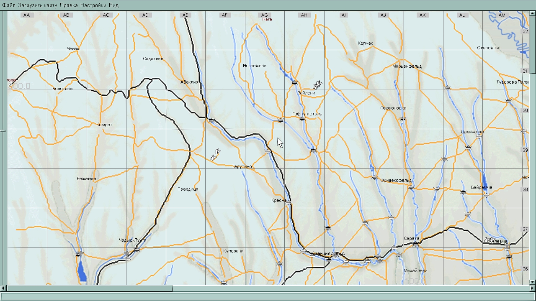Click the bridge icon below Купорани
This screenshot has width=536, height=301.
pos(224,283)
